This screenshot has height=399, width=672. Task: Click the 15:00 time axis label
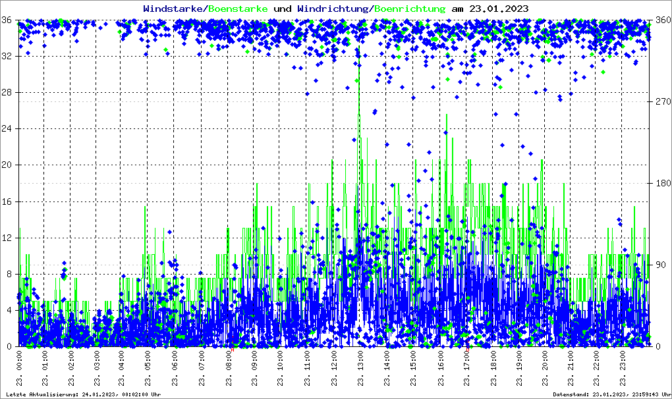tap(413, 368)
